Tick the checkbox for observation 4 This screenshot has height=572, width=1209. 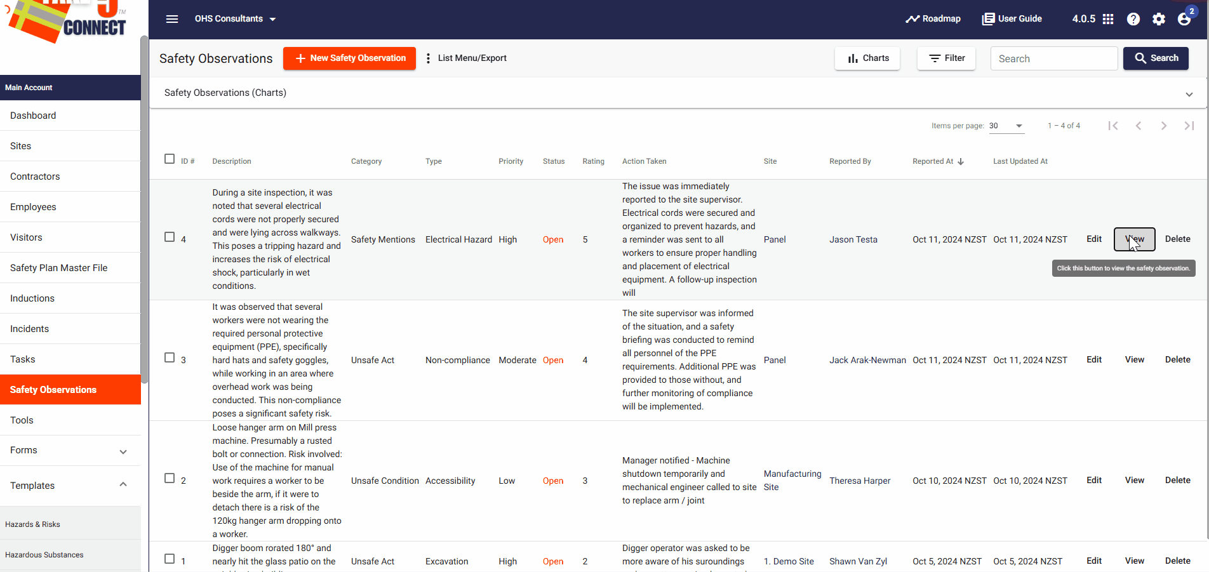click(170, 237)
